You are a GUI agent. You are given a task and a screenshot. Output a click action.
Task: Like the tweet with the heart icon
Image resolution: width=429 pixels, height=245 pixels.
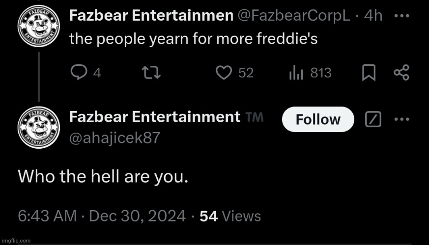pos(224,73)
